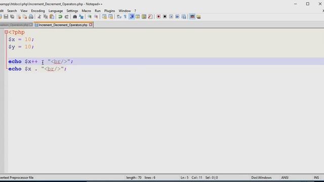The image size is (324, 182).
Task: Click the green Undo arrow icon
Action: click(x=60, y=17)
